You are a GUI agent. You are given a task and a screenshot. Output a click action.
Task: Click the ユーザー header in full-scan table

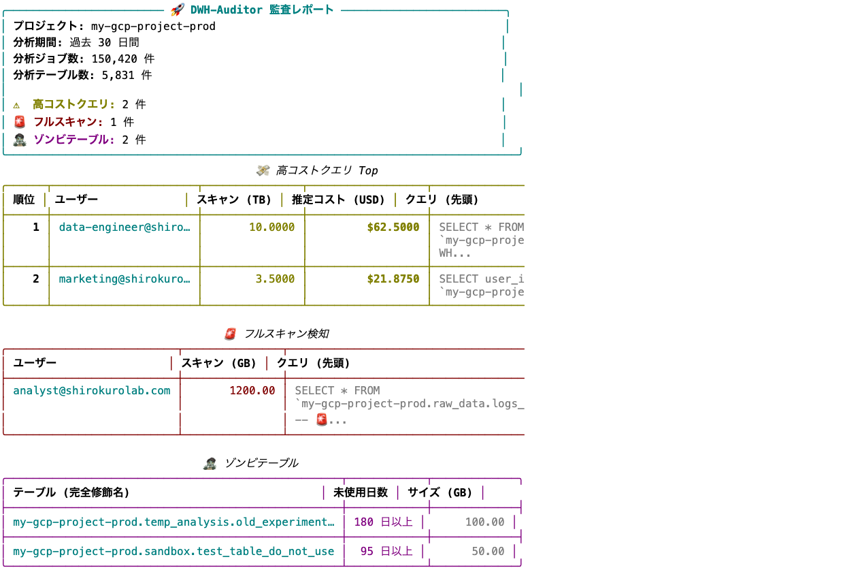35,363
